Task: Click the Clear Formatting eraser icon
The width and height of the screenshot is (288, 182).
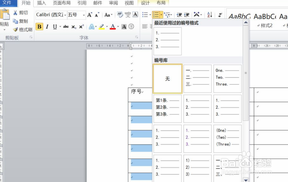Action: pos(120,15)
